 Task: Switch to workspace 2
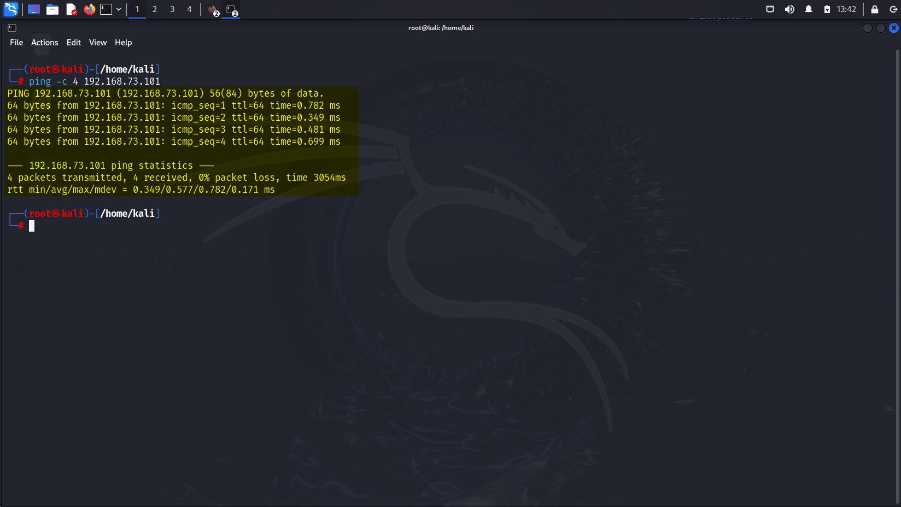[155, 9]
